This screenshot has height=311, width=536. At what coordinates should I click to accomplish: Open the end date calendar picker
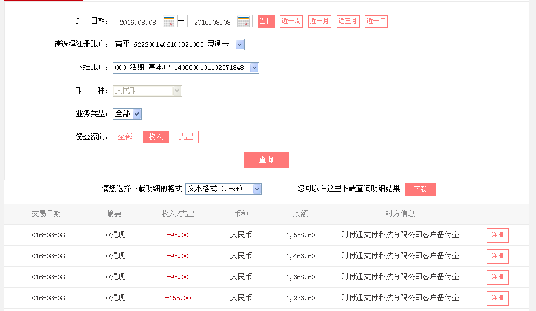point(243,21)
